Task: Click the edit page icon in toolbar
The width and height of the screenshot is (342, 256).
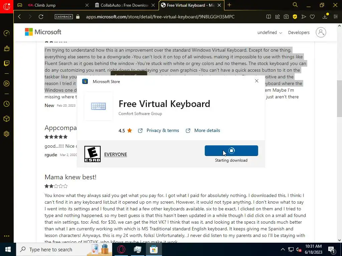Action: pos(278,17)
